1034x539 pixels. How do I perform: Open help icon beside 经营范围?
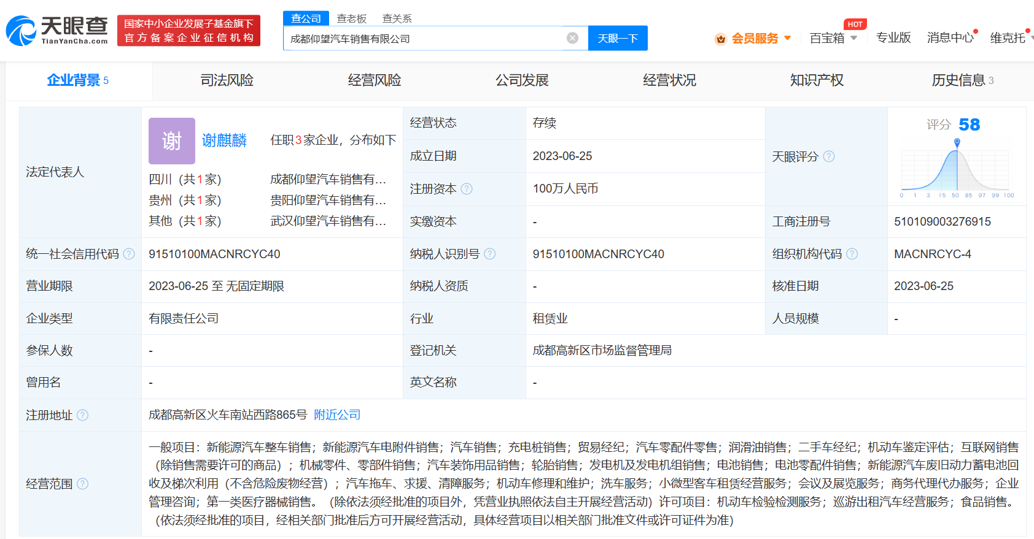click(83, 484)
